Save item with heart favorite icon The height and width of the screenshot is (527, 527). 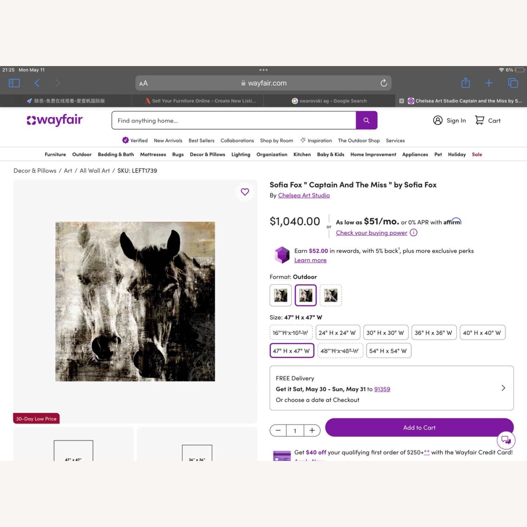(245, 192)
